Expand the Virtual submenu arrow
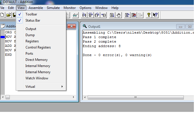Image resolution: width=195 pixels, height=113 pixels. (62, 86)
